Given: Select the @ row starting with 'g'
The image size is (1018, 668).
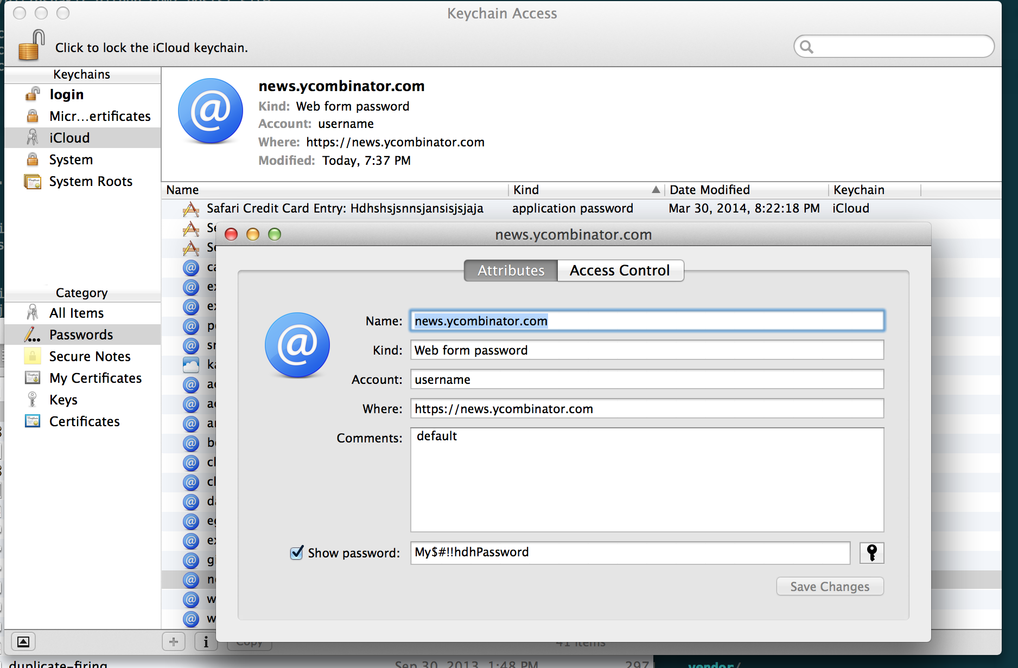Looking at the screenshot, I should tap(189, 560).
